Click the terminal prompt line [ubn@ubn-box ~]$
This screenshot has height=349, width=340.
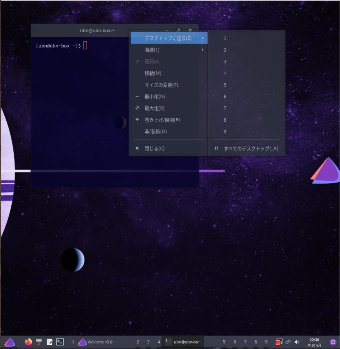click(58, 46)
